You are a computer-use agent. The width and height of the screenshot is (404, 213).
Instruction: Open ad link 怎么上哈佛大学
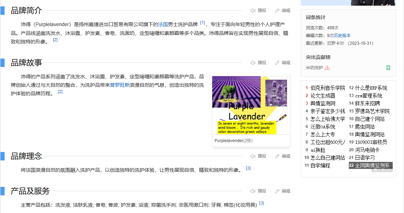tap(328, 119)
